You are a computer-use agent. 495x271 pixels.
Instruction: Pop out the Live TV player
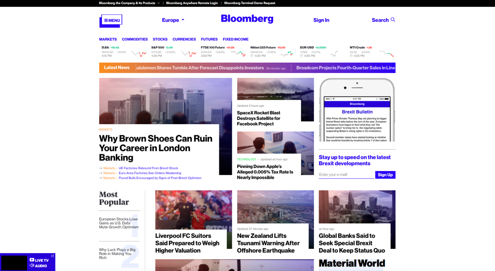tap(52, 256)
